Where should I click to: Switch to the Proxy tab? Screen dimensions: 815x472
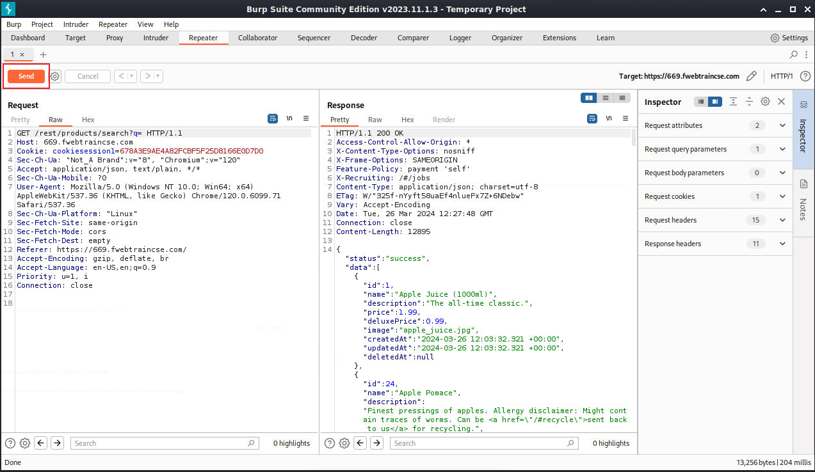point(115,38)
